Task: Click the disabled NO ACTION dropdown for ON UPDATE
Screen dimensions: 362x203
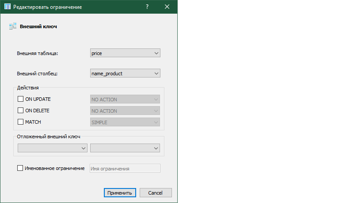Action: coord(125,100)
